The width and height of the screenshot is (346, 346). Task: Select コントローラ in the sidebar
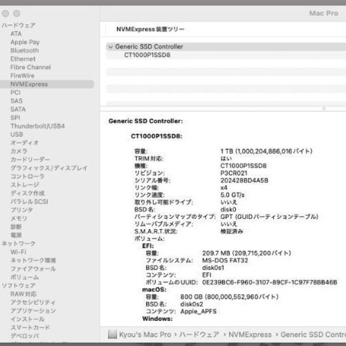pyautogui.click(x=27, y=176)
